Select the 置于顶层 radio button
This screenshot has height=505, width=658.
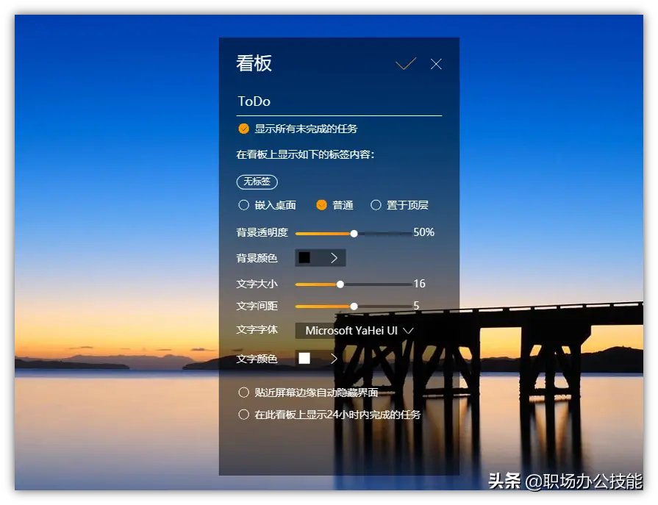[376, 205]
